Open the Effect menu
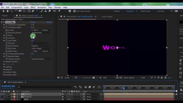183x103 pixels. click(x=33, y=7)
